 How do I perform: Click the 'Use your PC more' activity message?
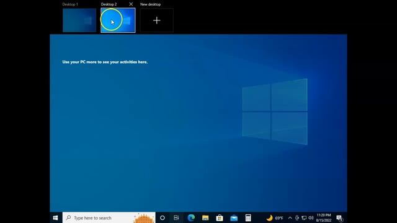(105, 62)
